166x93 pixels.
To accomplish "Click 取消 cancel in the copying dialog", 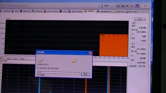I will pos(85,74).
